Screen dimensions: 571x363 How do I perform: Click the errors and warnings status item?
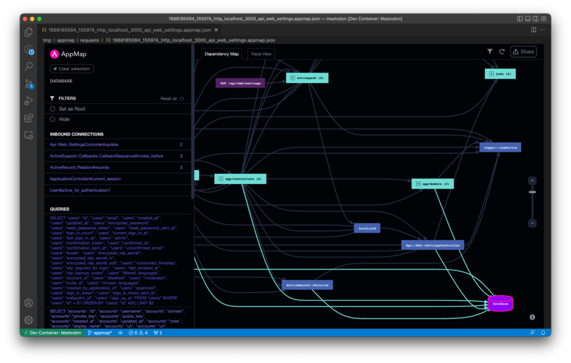[x=138, y=333]
